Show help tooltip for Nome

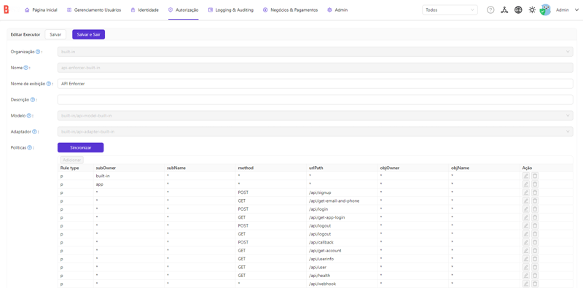26,68
